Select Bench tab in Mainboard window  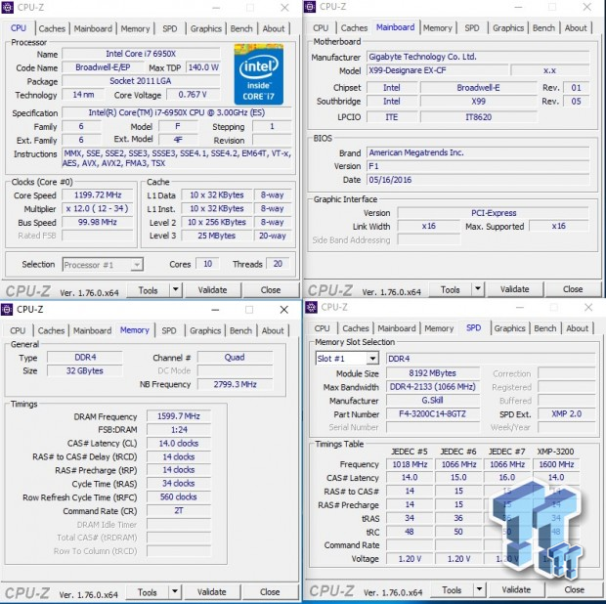pos(543,27)
